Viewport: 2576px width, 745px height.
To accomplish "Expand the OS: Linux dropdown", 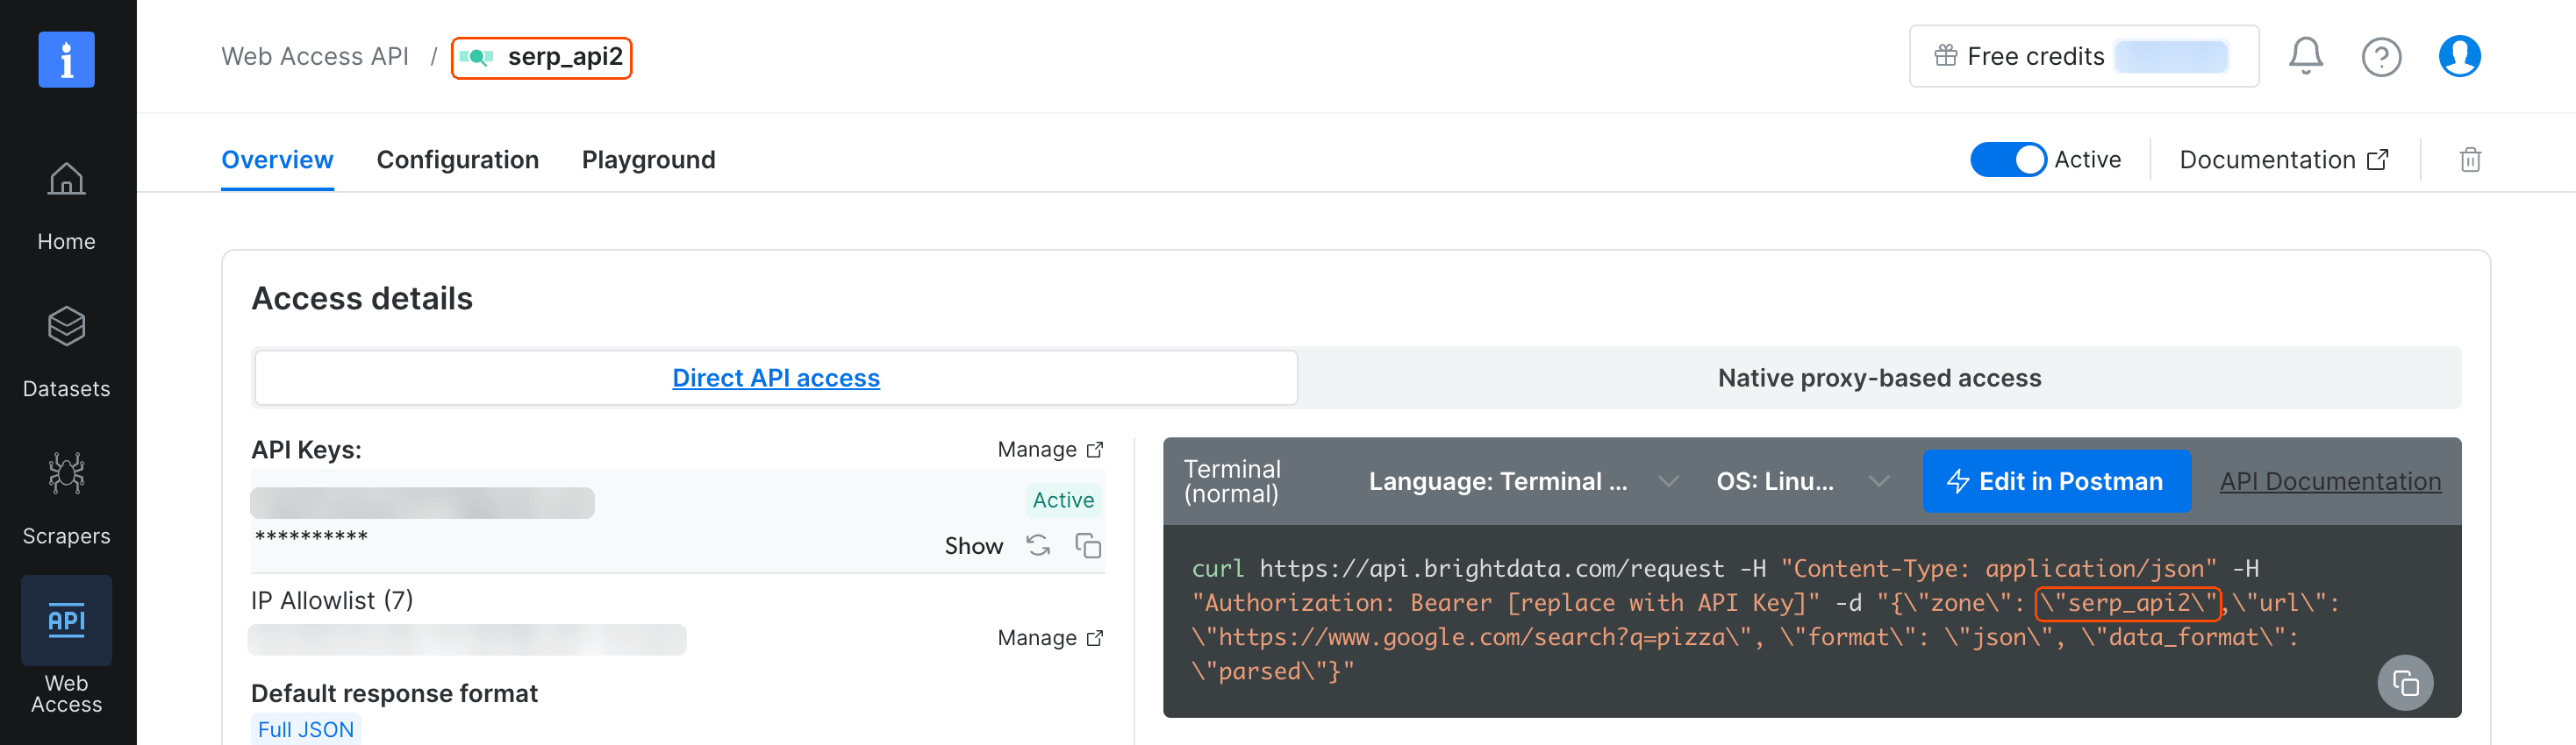I will (x=1803, y=481).
